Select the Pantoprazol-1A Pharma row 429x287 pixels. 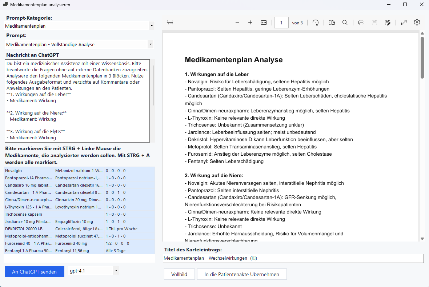tap(79, 178)
